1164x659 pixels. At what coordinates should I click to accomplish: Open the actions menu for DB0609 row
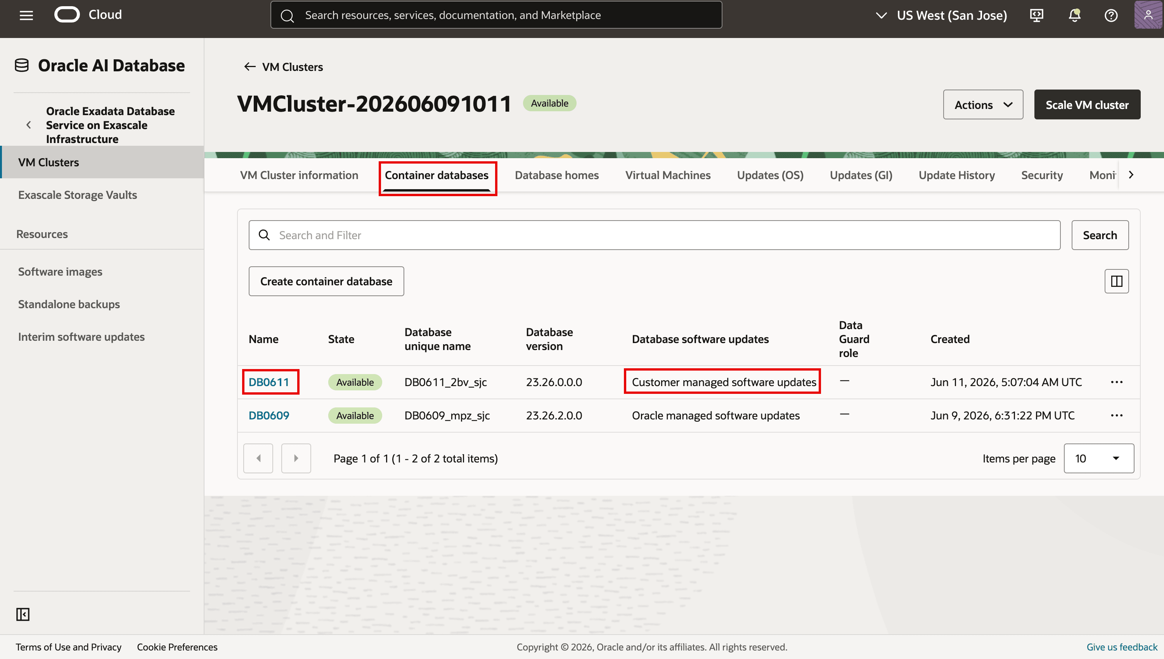coord(1116,416)
